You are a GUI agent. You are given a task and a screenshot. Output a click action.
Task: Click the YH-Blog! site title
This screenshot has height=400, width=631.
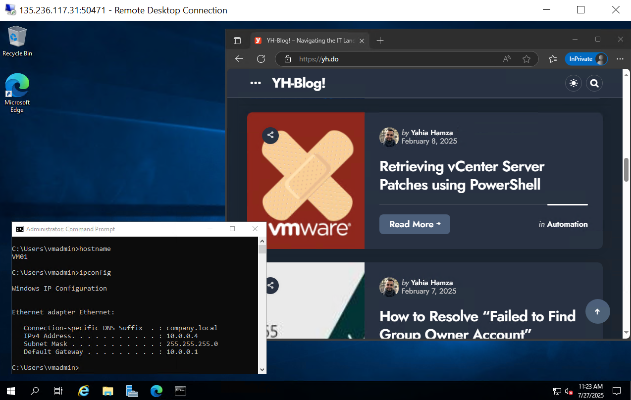click(299, 83)
